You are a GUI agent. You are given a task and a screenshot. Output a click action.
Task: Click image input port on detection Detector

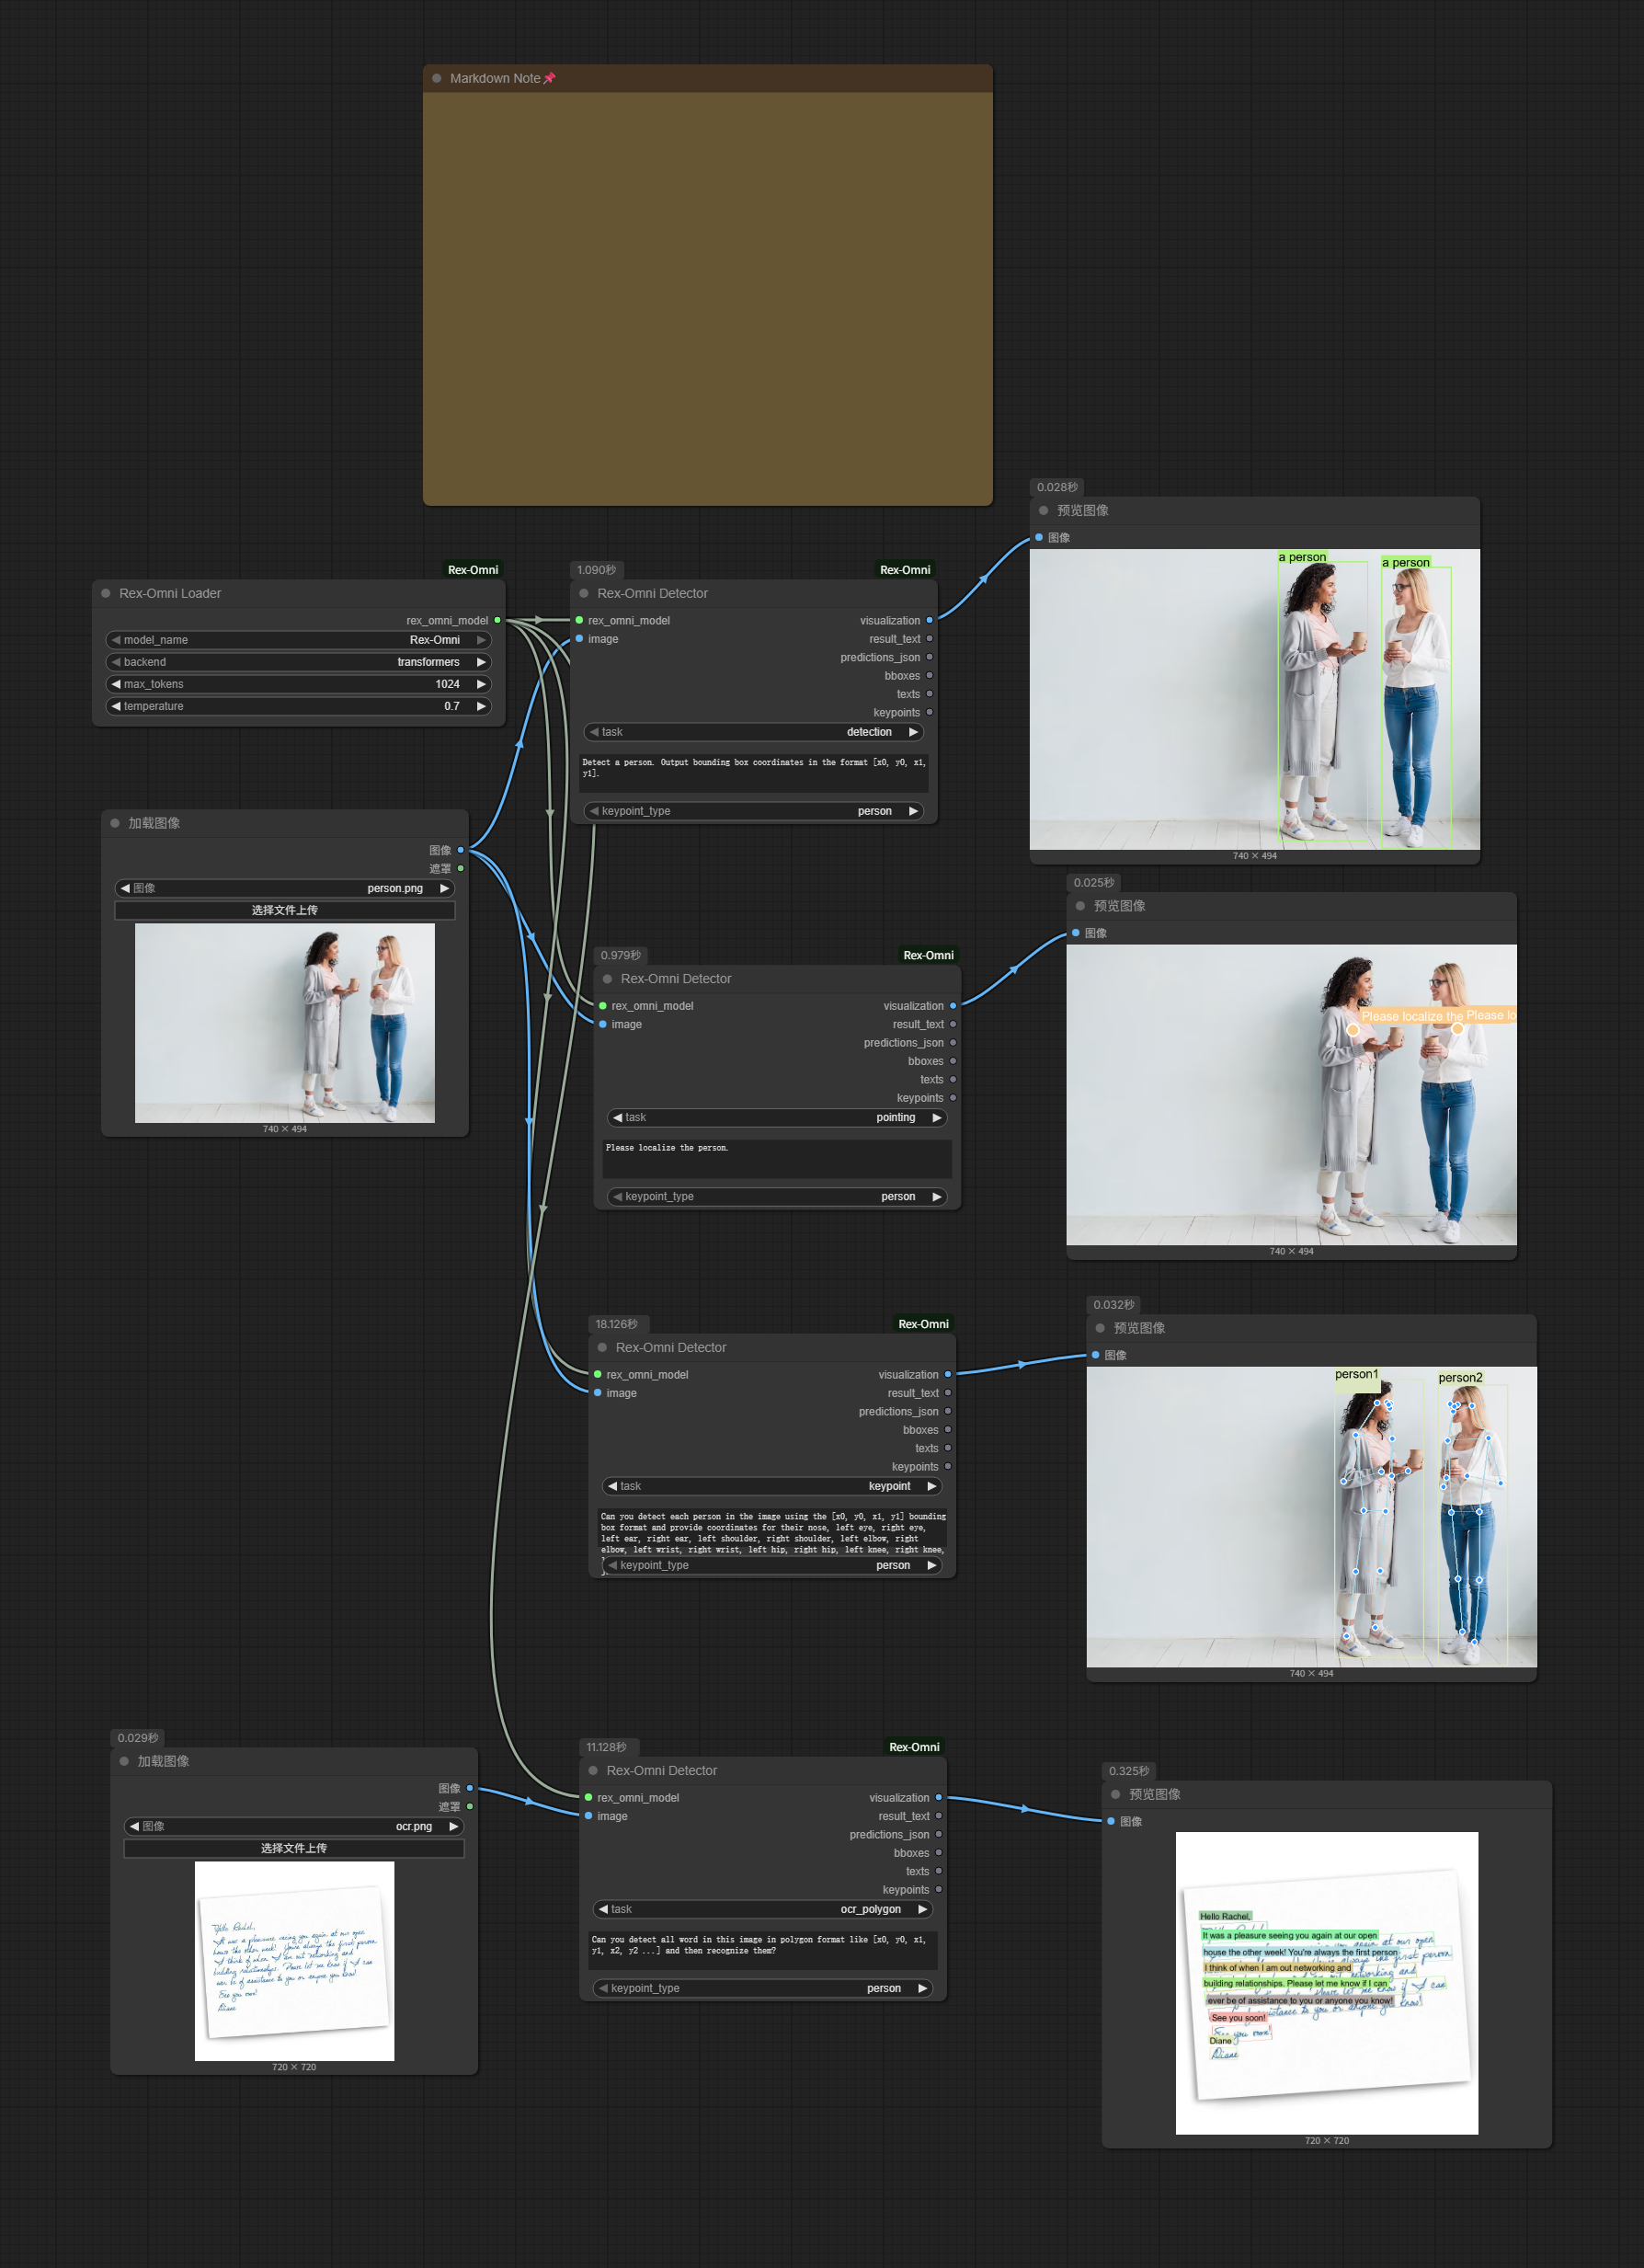coord(579,638)
